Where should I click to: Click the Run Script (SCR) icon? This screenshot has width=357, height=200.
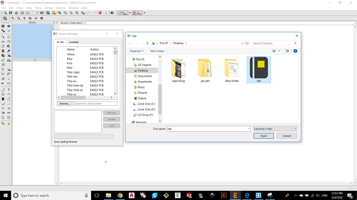point(48,13)
